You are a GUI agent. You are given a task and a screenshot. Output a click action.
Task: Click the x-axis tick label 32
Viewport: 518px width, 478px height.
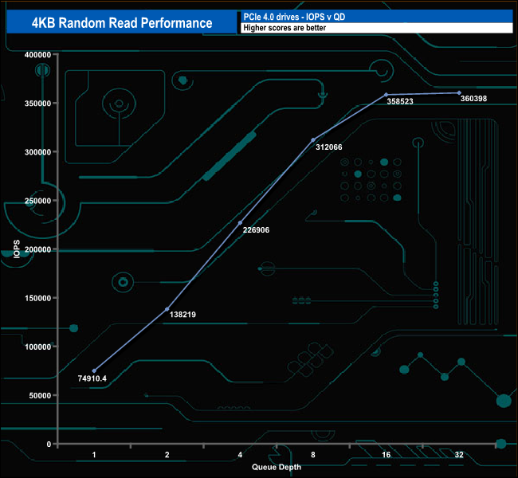pos(460,455)
